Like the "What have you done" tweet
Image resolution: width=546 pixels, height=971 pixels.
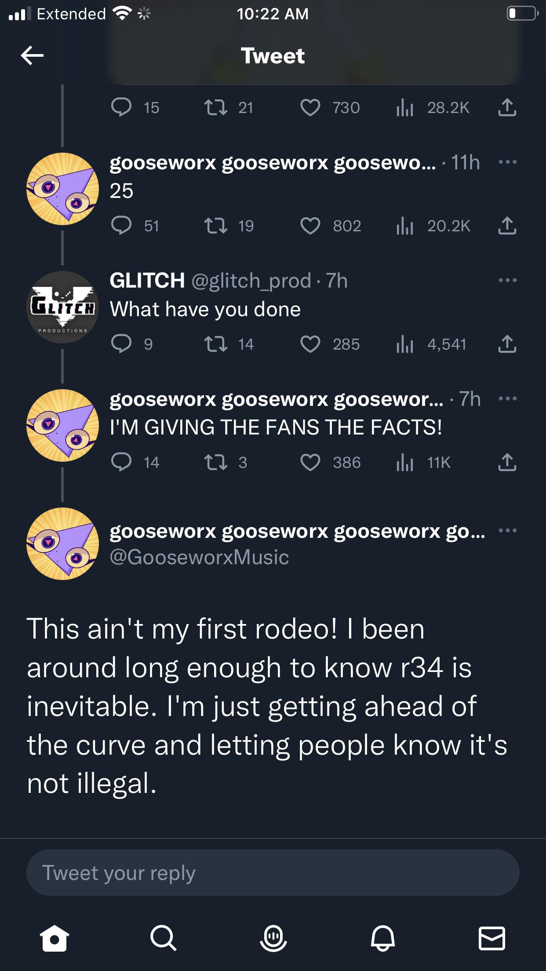[310, 344]
